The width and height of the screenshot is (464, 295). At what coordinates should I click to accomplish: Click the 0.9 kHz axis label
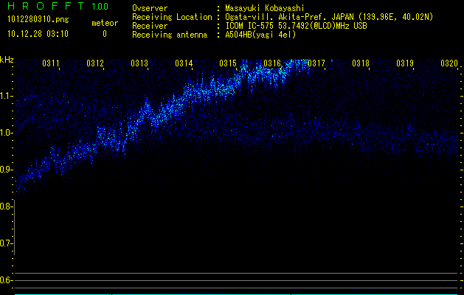point(6,170)
